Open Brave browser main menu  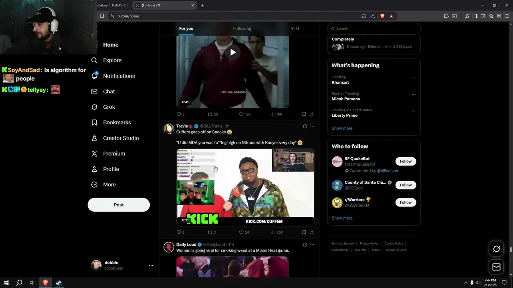click(507, 16)
